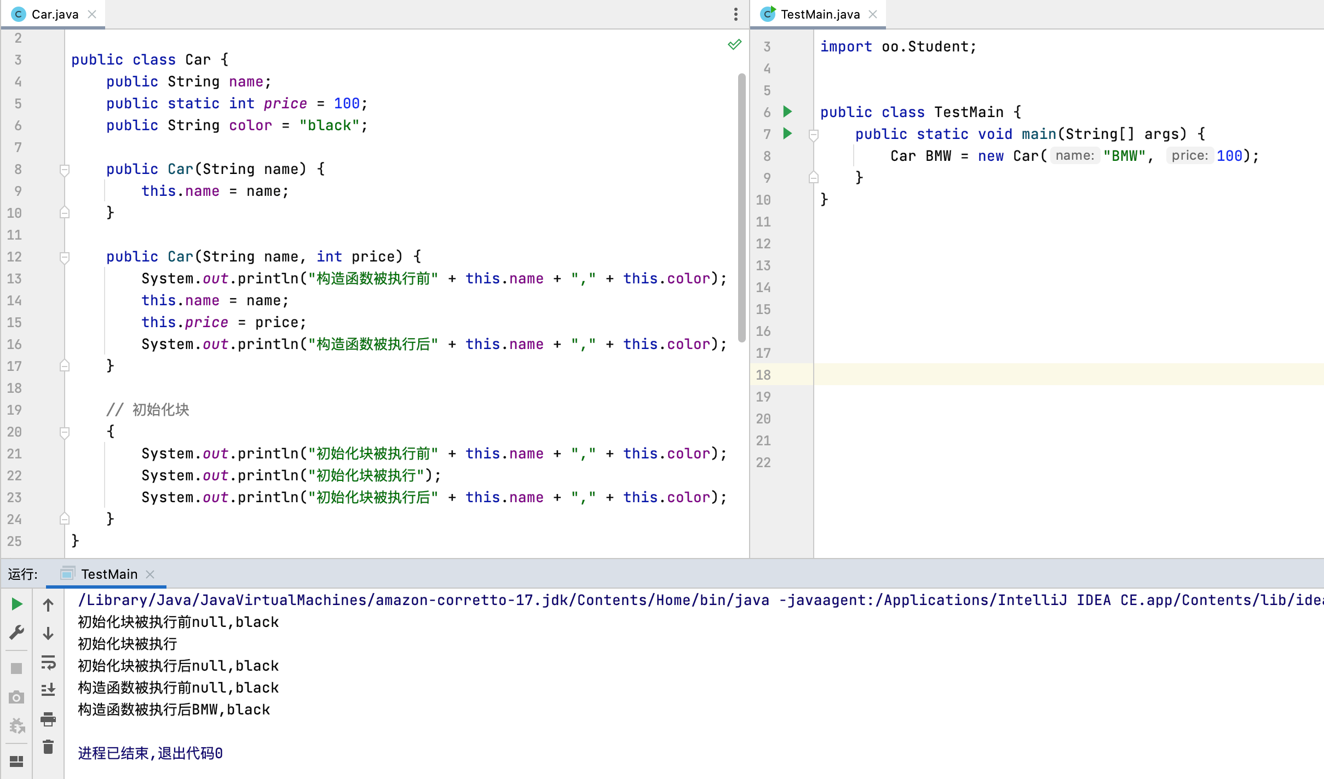Click fold end marker on Car.java line 17

[x=64, y=365]
